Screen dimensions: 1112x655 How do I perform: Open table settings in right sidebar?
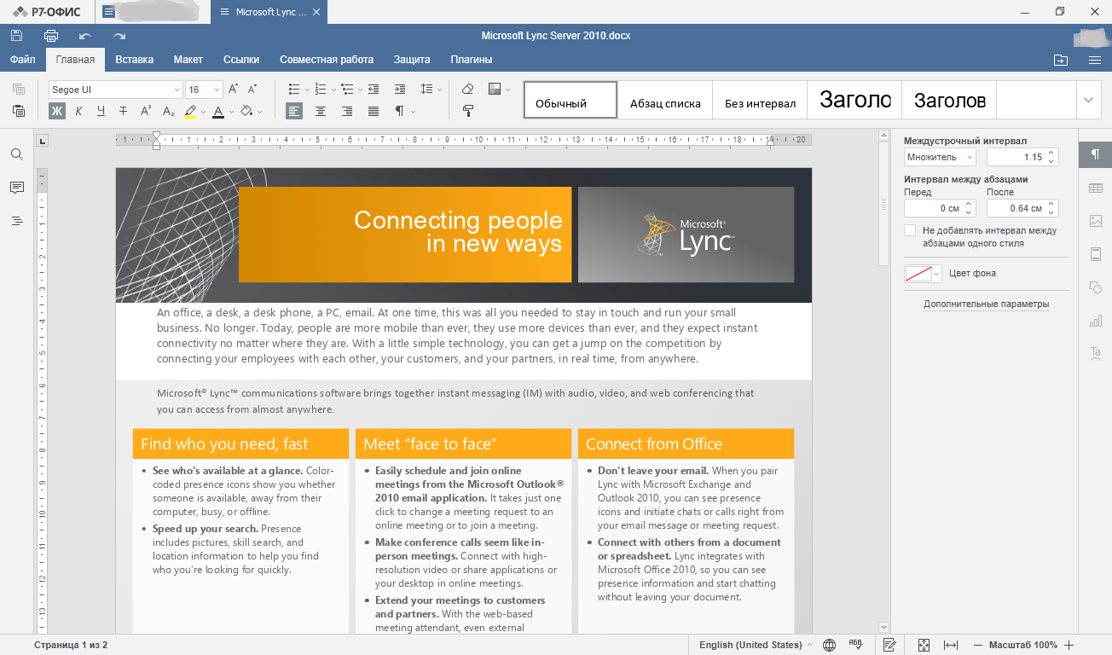pos(1095,188)
